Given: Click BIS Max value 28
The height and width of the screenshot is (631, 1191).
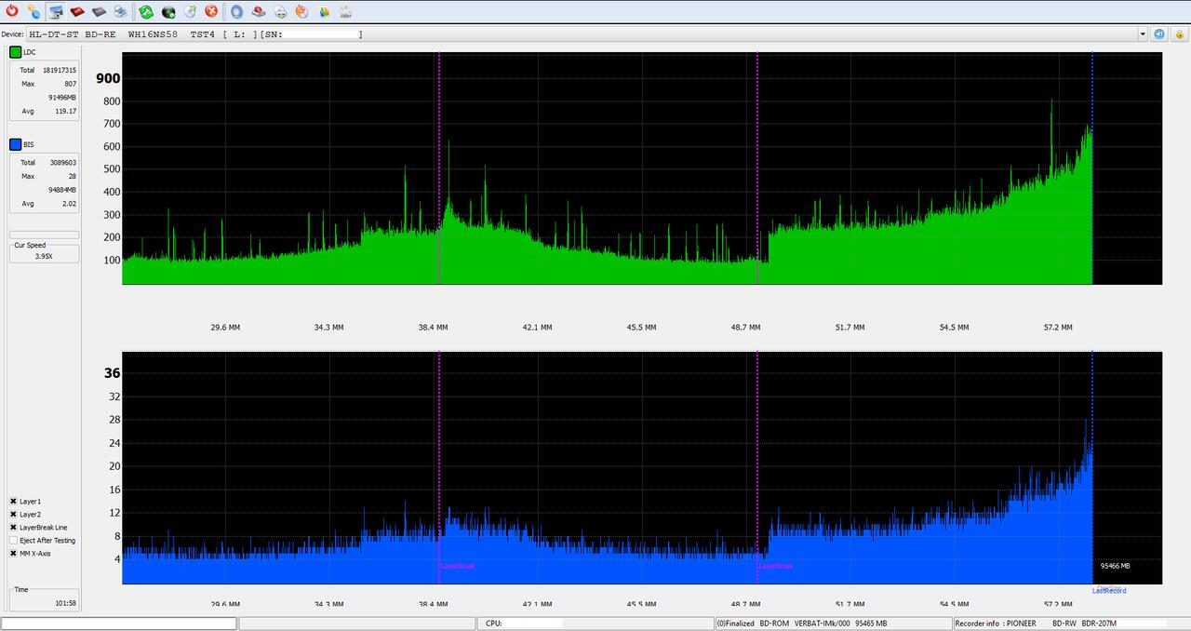Looking at the screenshot, I should tap(73, 176).
